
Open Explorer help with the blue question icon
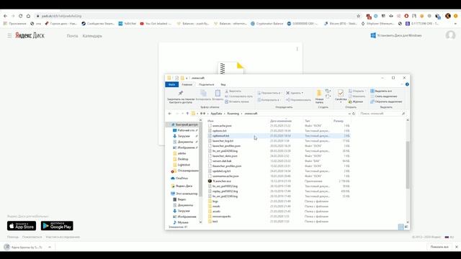[x=407, y=84]
